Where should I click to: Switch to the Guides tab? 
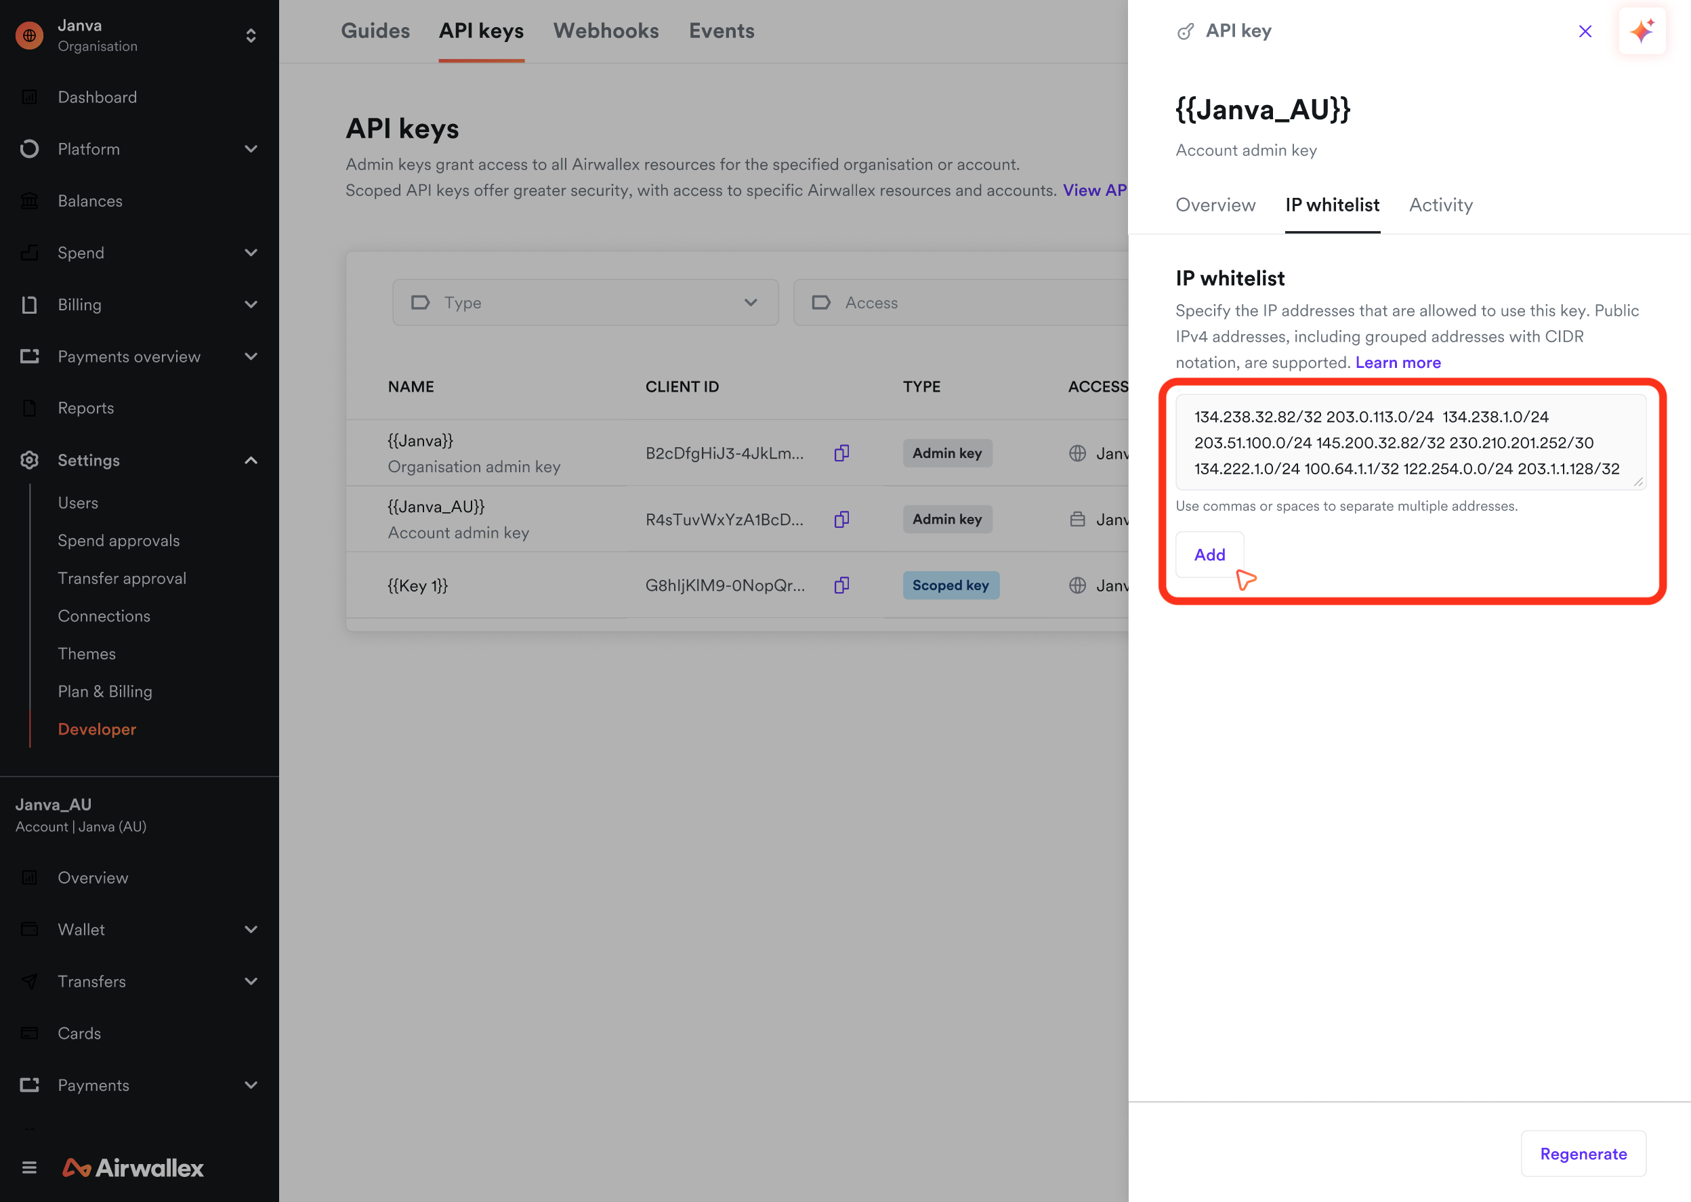point(375,30)
